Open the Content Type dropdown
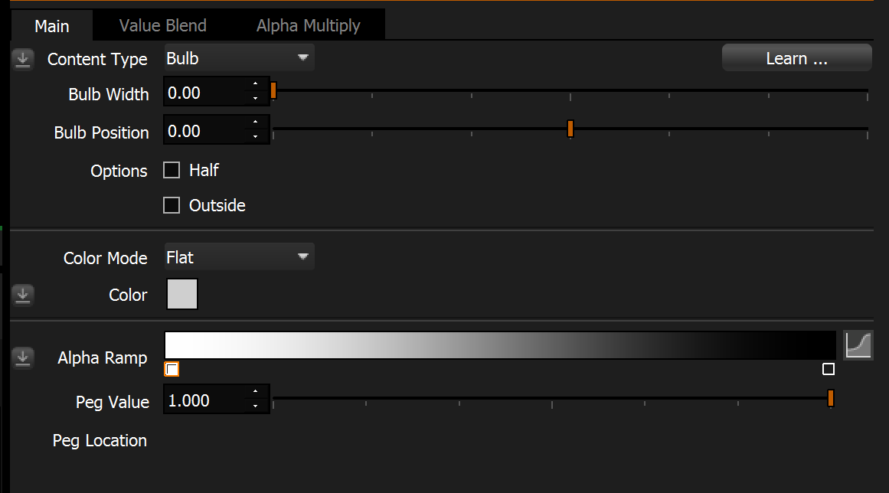The image size is (889, 493). pos(239,58)
